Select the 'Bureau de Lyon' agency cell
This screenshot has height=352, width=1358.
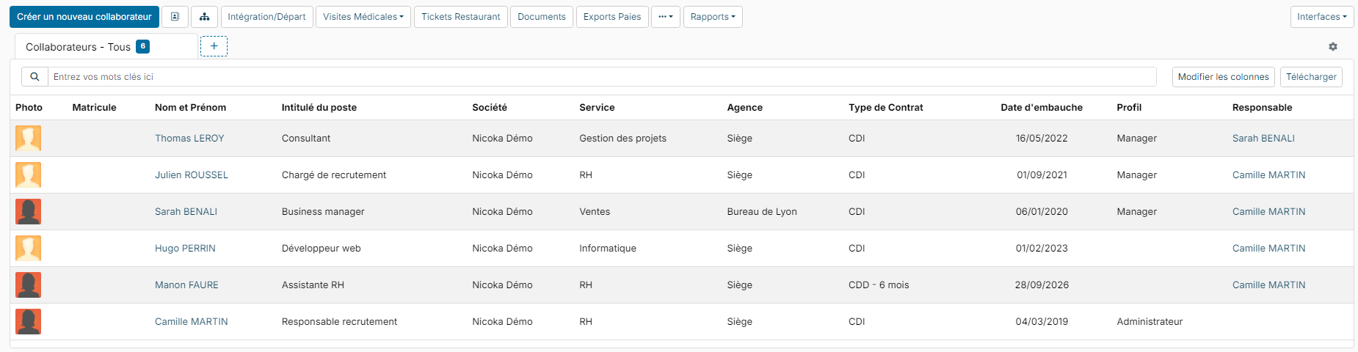(x=762, y=211)
